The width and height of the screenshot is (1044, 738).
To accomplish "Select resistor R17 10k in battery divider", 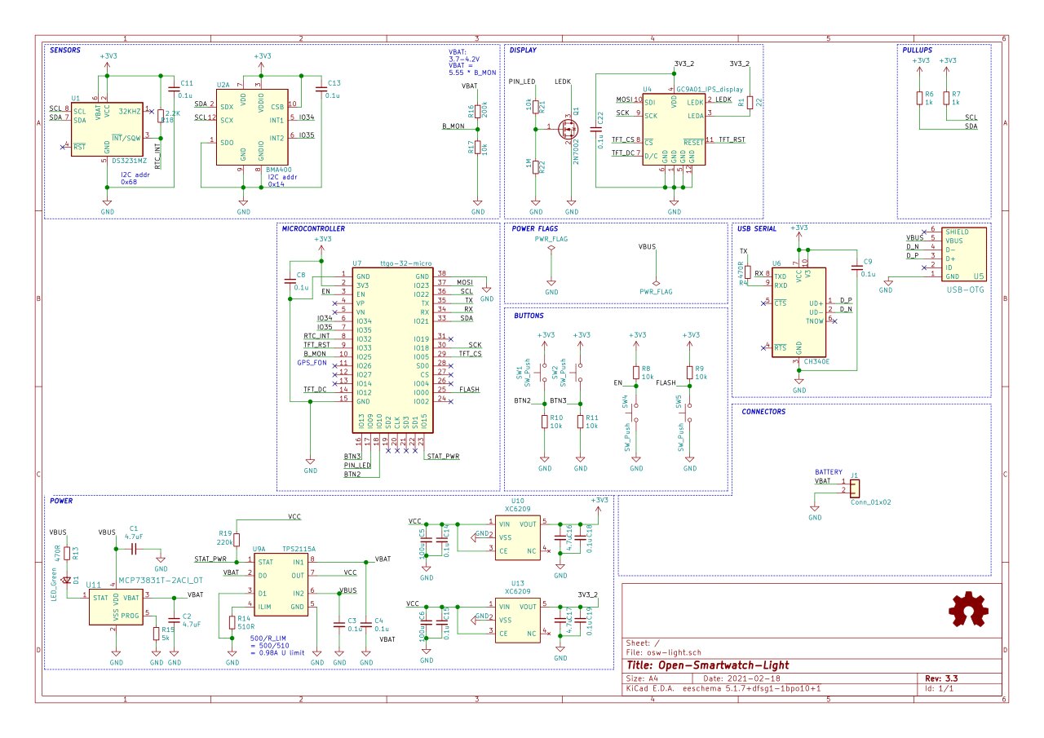I will pos(477,148).
